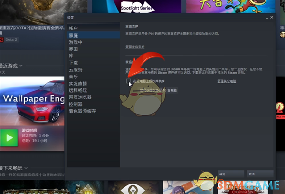
Task: Open the Wallpaper Engine game card
Action: point(32,101)
